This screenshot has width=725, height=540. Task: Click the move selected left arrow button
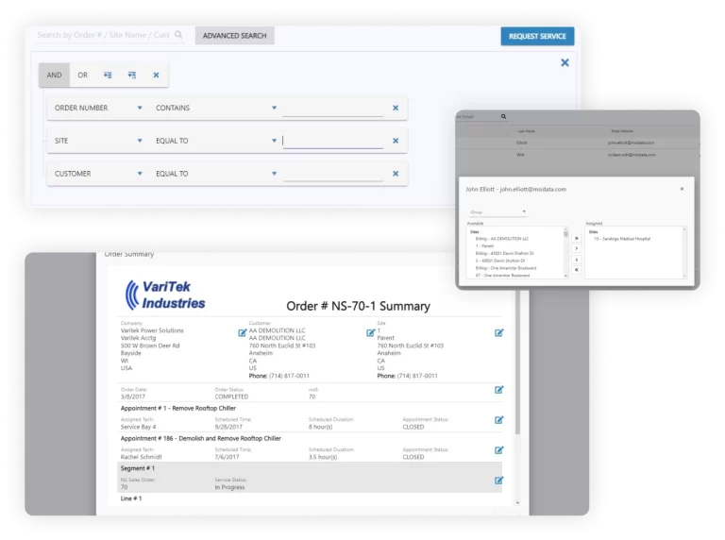coord(576,260)
